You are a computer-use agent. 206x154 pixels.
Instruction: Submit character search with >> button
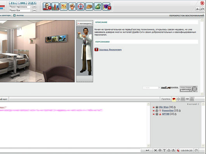click(34, 7)
